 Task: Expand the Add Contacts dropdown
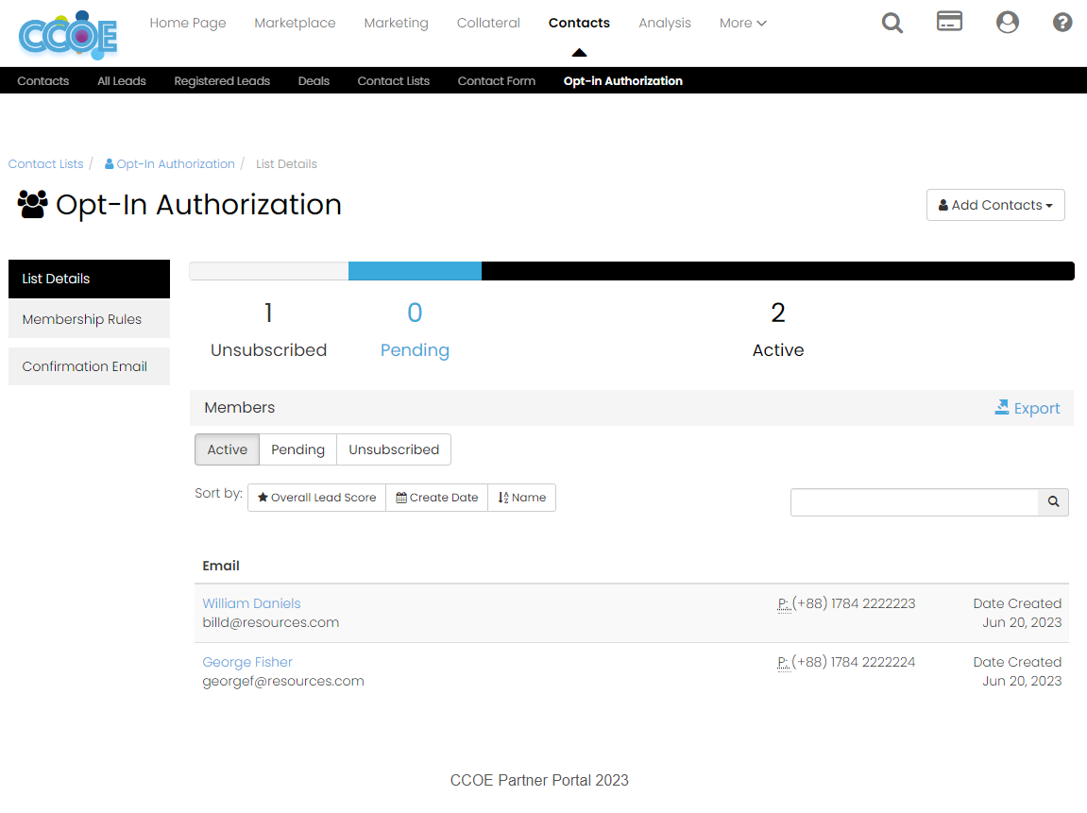995,205
